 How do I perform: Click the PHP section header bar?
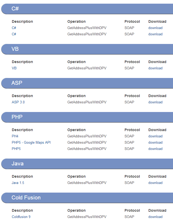pos(87,117)
